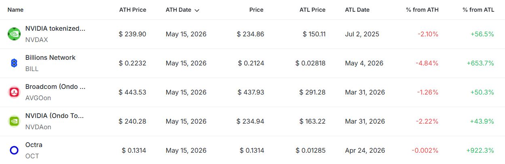Open the Billions Network coin page
505x164 pixels.
51,58
